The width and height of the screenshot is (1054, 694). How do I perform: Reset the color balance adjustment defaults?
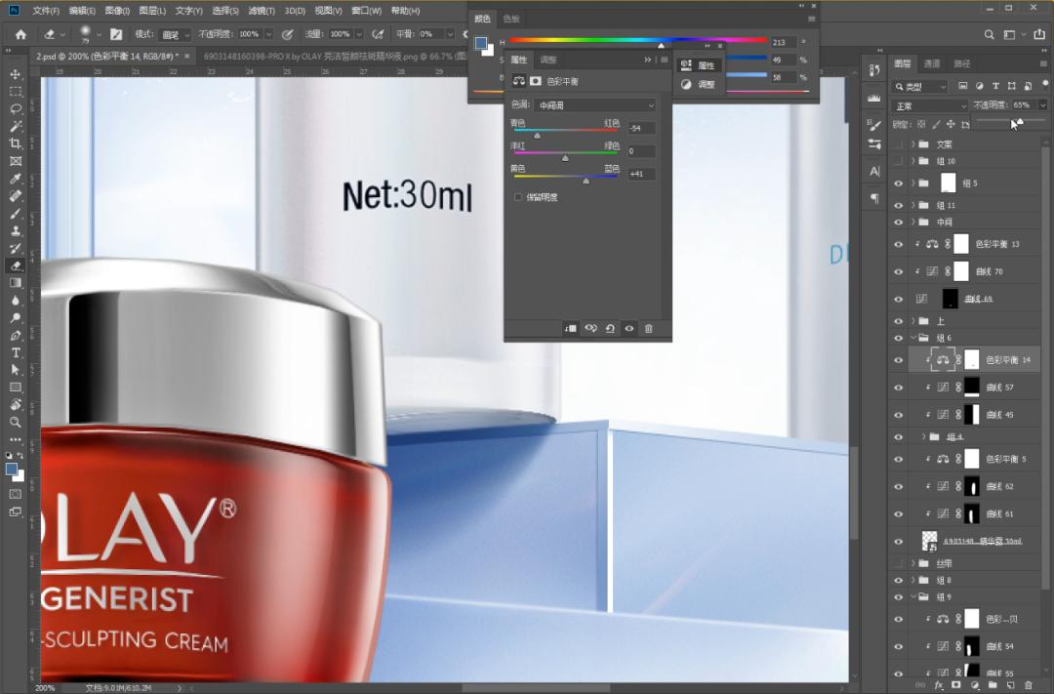point(610,328)
